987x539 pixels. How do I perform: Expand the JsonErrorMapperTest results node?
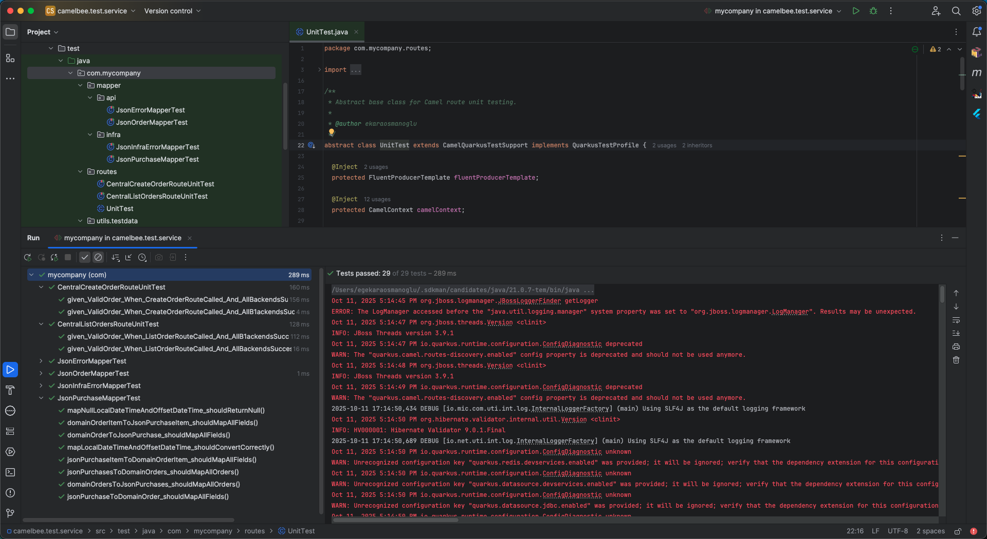tap(42, 361)
